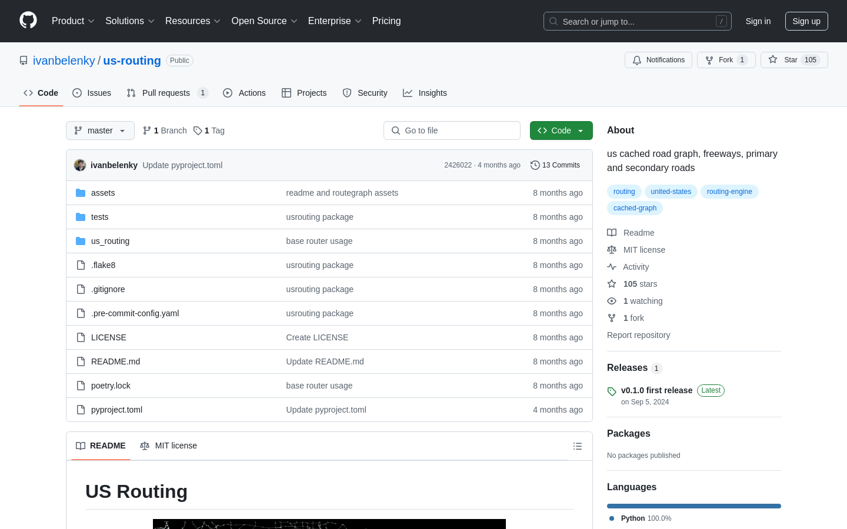
Task: Click the repository book icon beside ivanbelenky
Action: coord(24,61)
